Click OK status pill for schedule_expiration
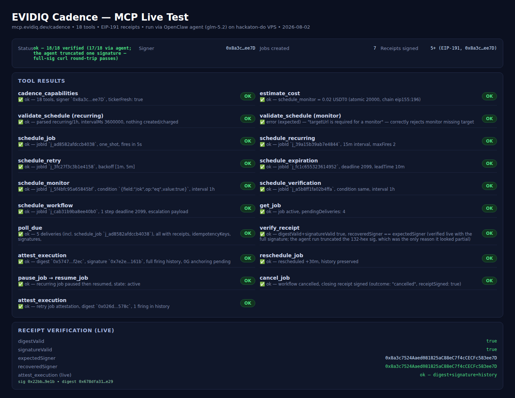Image resolution: width=515 pixels, height=398 pixels. (x=489, y=164)
